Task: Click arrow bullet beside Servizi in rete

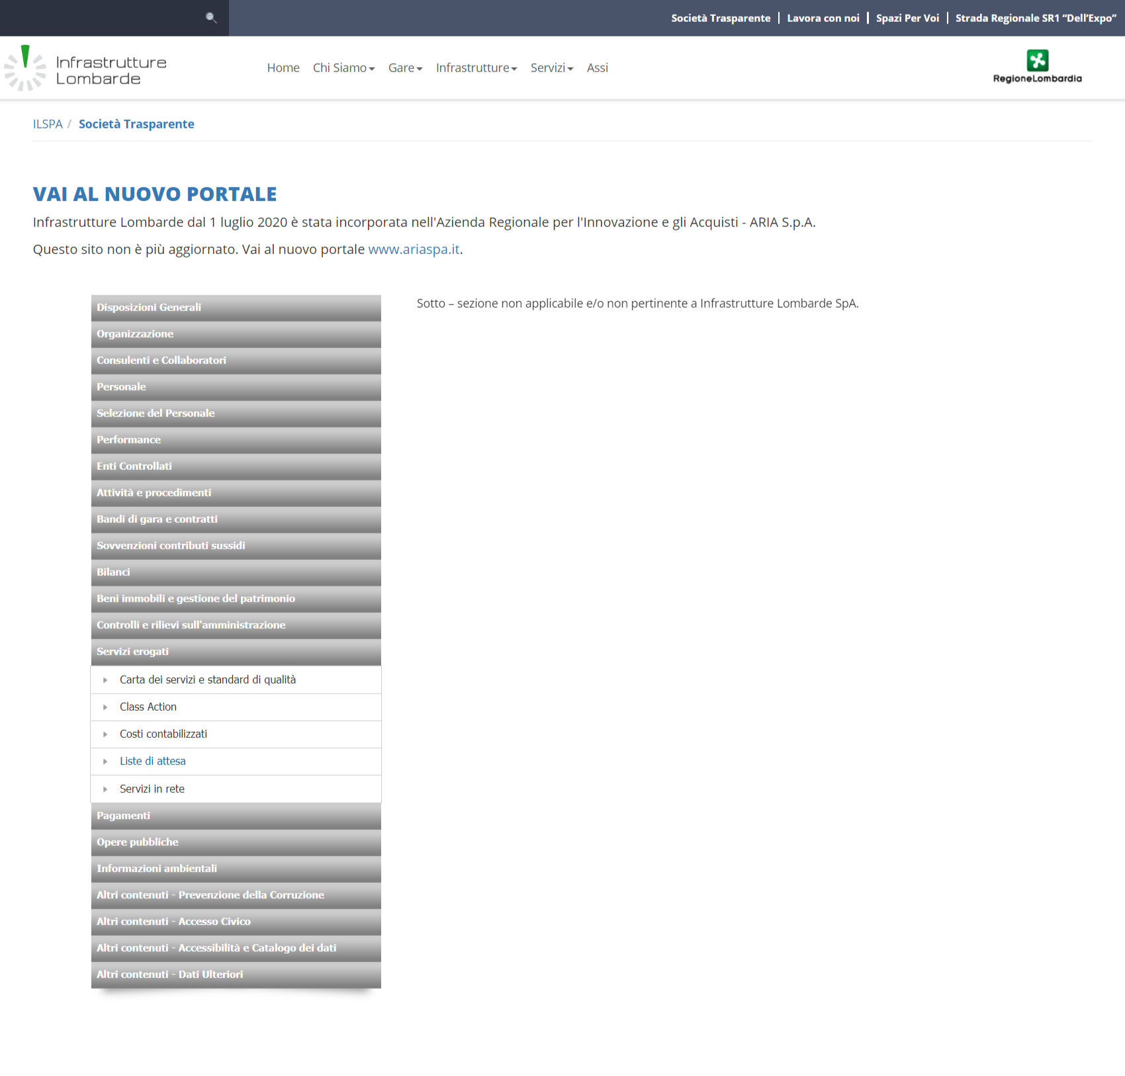Action: [x=105, y=789]
